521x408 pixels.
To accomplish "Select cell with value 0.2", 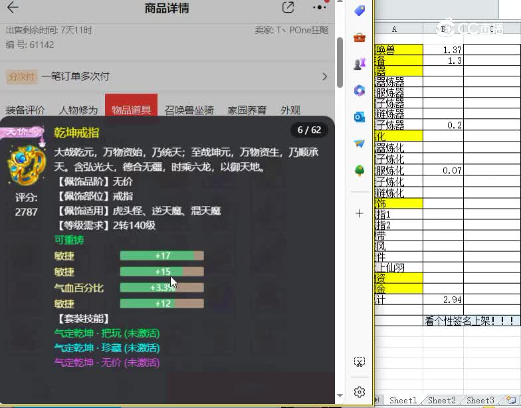I will [x=443, y=125].
